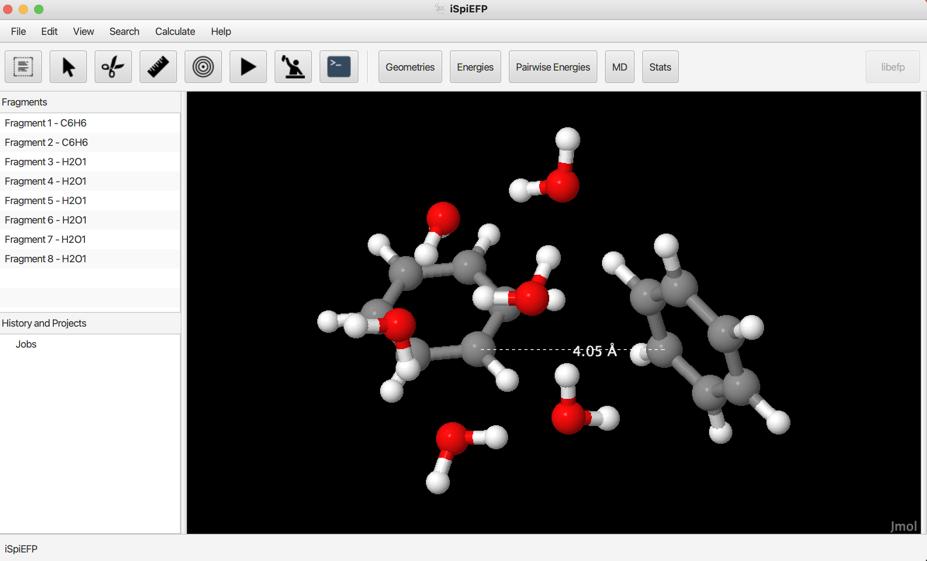Viewport: 927px width, 561px height.
Task: Click the 4.05 Å distance label
Action: (595, 351)
